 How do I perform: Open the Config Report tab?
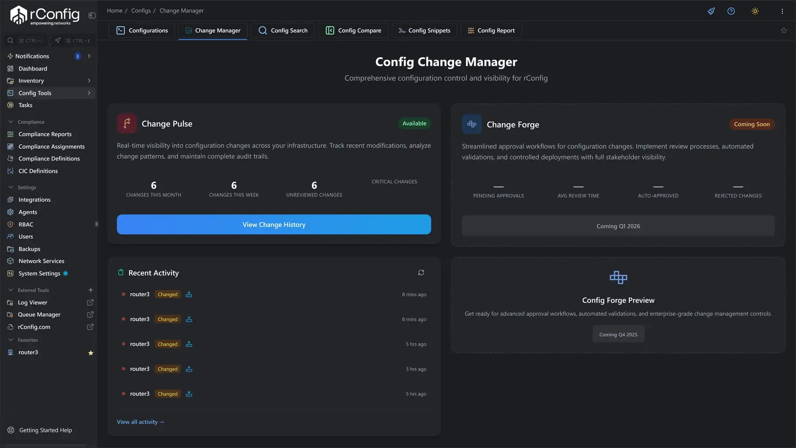491,31
